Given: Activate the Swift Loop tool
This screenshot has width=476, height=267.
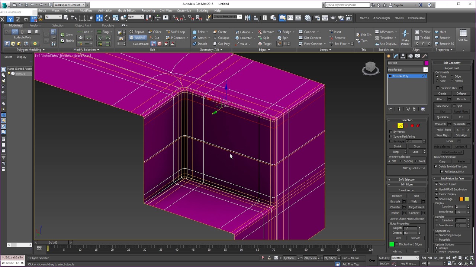Looking at the screenshot, I should [176, 32].
